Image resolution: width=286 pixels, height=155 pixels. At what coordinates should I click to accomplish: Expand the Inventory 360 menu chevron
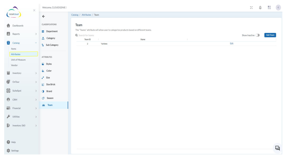(x=36, y=126)
